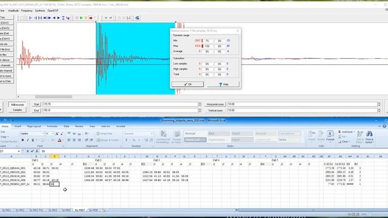Click the formula bar confirm checkmark
The width and height of the screenshot is (388, 218).
[32, 151]
